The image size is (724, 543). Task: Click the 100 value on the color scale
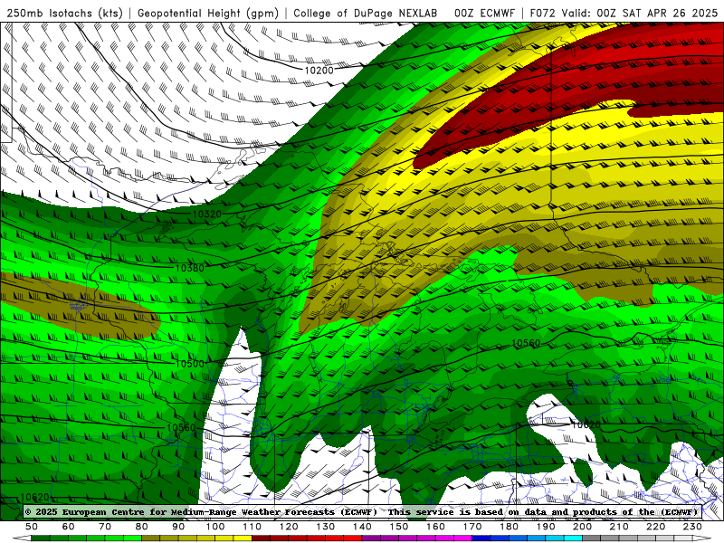pos(215,527)
